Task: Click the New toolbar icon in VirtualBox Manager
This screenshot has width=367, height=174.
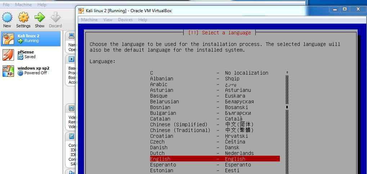Action: point(7,17)
